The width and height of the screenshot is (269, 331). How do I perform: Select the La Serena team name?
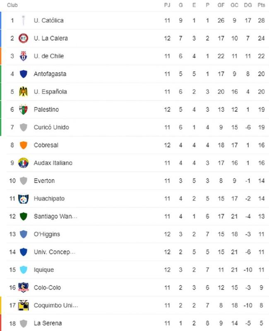48,323
